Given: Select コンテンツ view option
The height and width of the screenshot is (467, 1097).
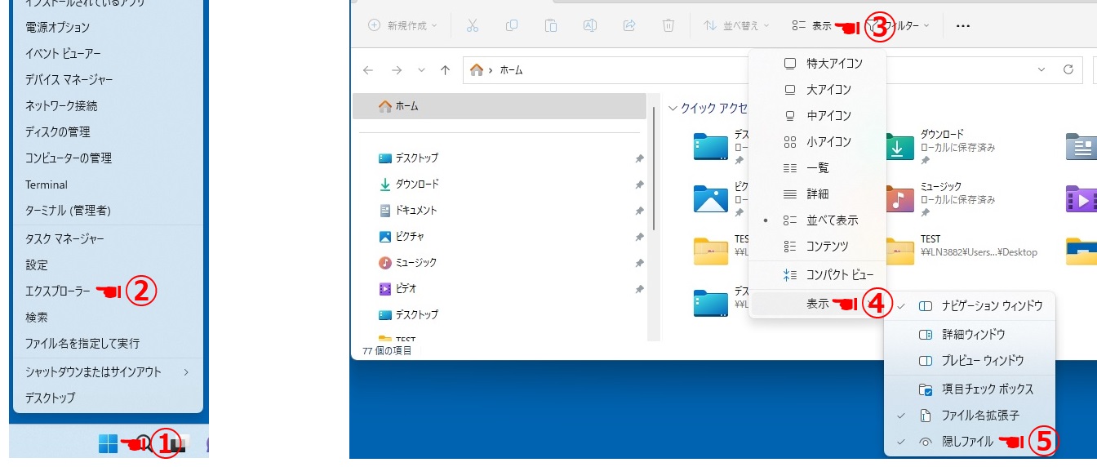Looking at the screenshot, I should 817,246.
